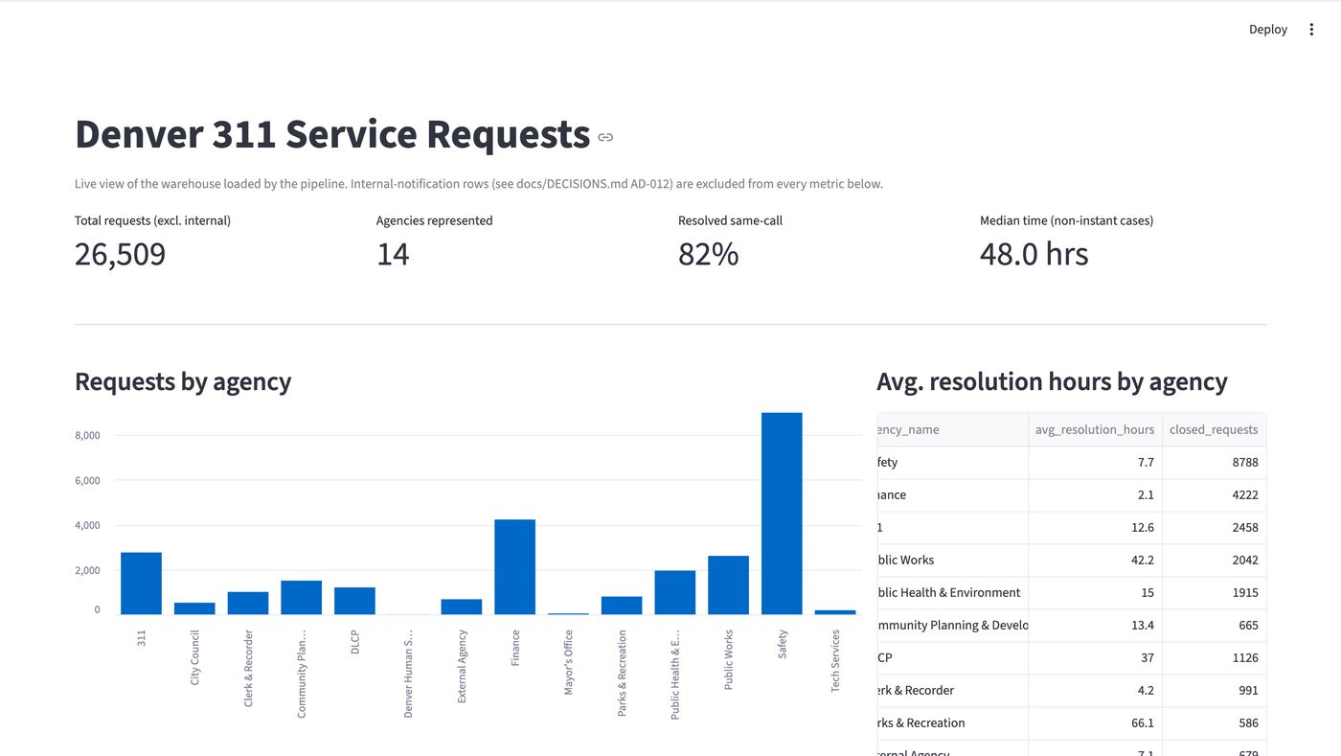
Task: Select table cell with value 4222
Action: pyautogui.click(x=1214, y=494)
